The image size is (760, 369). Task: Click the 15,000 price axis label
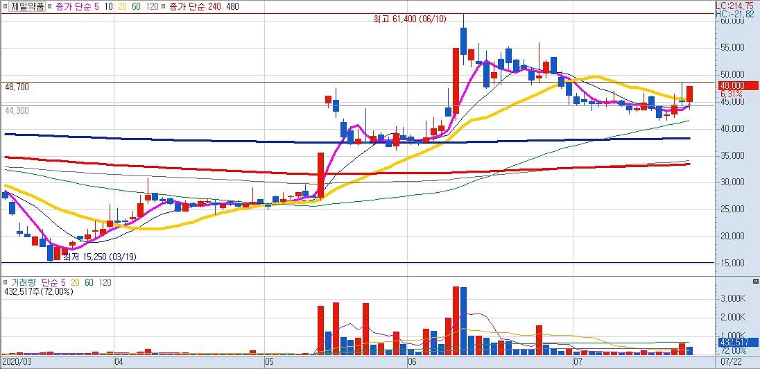(733, 264)
